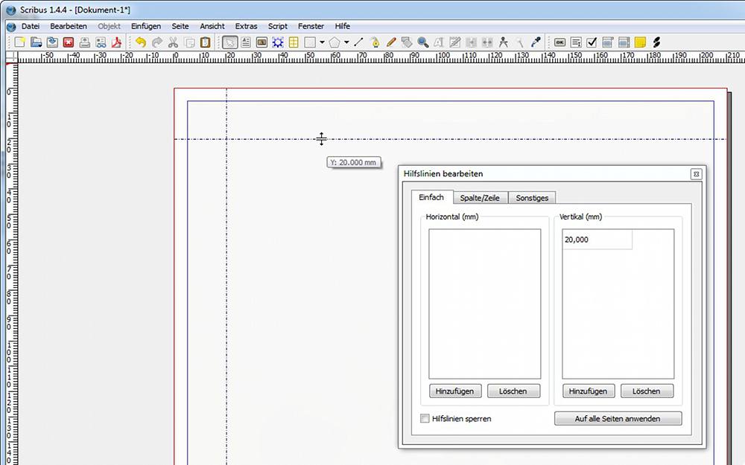
Task: Open the Hilfe menu
Action: tap(342, 26)
